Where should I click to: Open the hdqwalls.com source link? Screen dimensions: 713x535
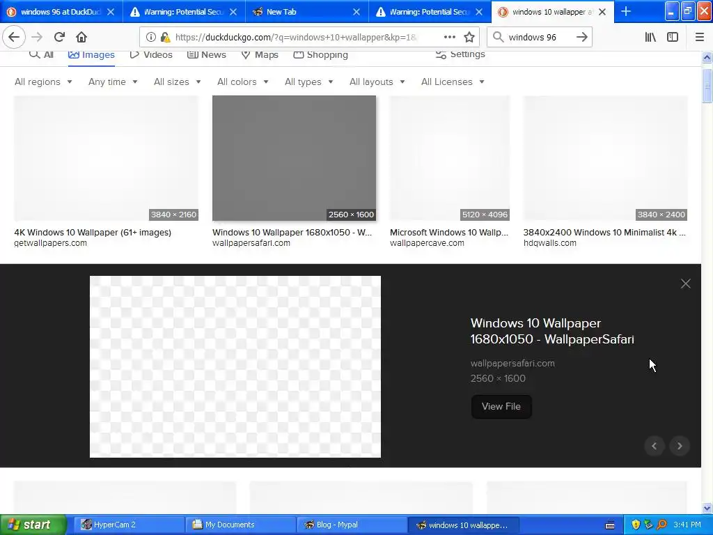pyautogui.click(x=550, y=243)
